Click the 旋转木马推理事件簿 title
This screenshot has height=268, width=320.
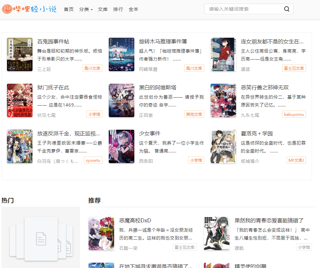163,42
